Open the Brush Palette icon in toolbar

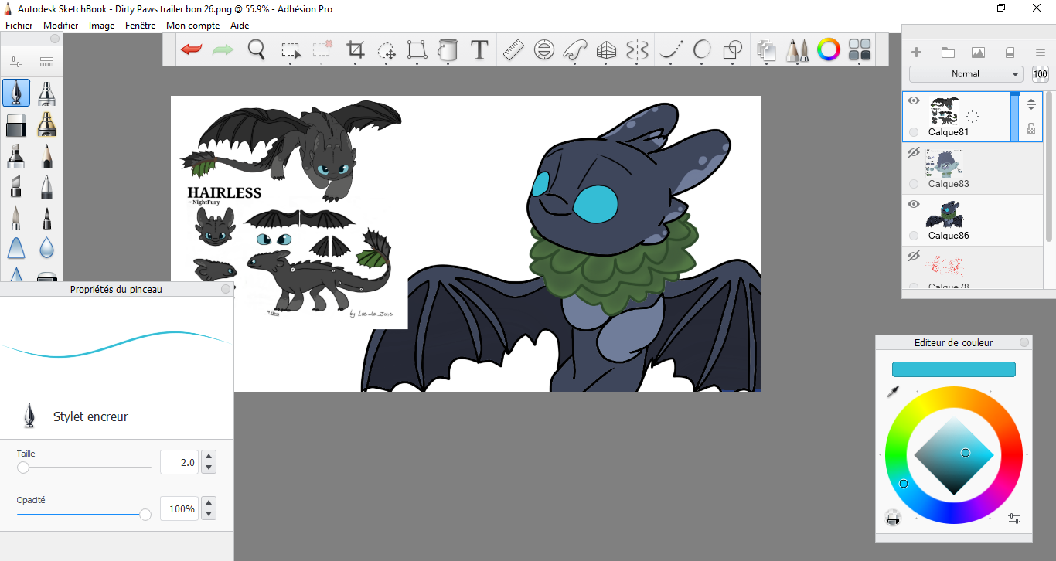point(797,50)
